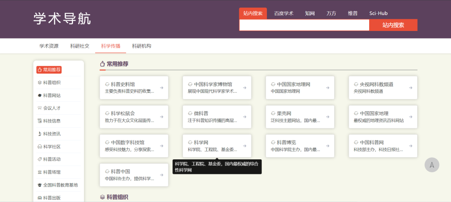
Task: Open the 中国数字科技馆 link
Action: click(x=134, y=146)
